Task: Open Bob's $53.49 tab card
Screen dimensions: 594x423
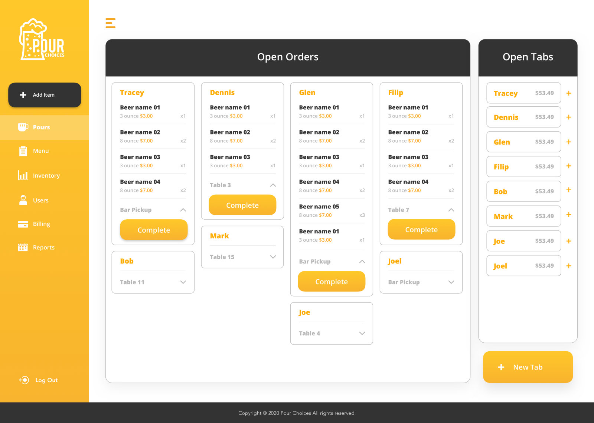Action: (x=523, y=191)
